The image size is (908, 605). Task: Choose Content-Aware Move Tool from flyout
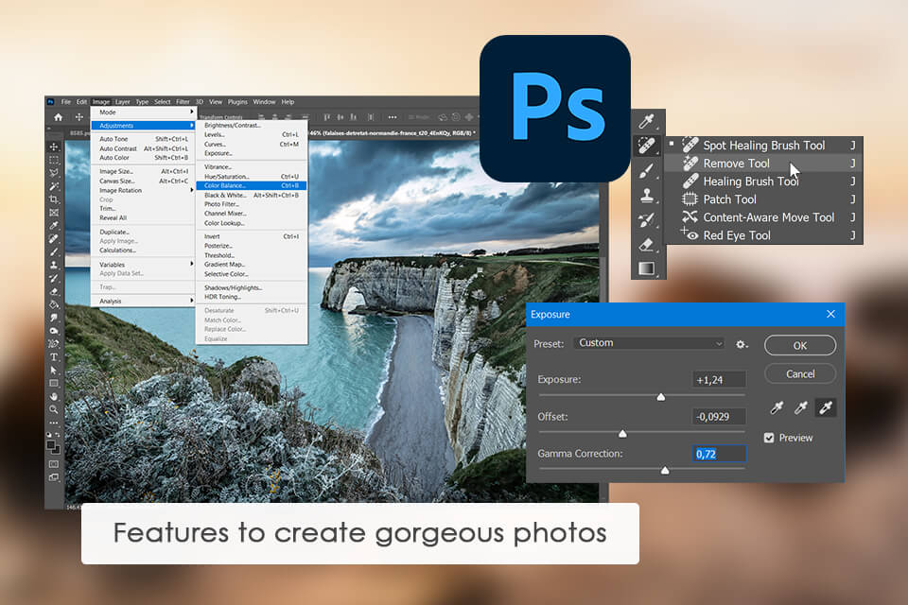click(x=763, y=217)
